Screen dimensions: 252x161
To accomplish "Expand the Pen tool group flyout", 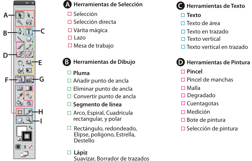I will [x=23, y=34].
